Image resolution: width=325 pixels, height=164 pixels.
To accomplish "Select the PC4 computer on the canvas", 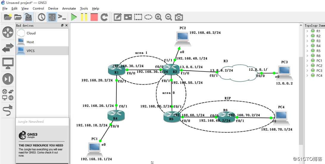I will coord(281,118).
